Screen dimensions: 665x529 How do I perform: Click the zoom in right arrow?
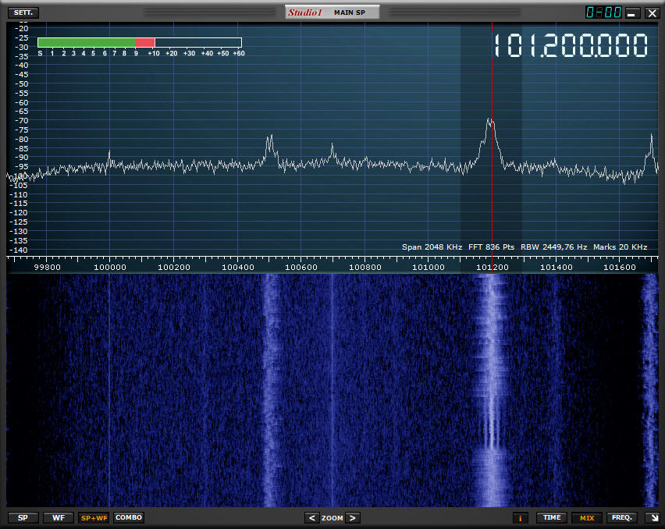pyautogui.click(x=353, y=518)
